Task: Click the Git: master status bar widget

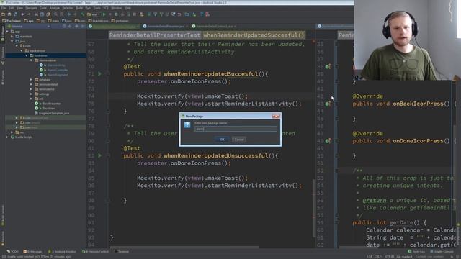Action: point(405,257)
